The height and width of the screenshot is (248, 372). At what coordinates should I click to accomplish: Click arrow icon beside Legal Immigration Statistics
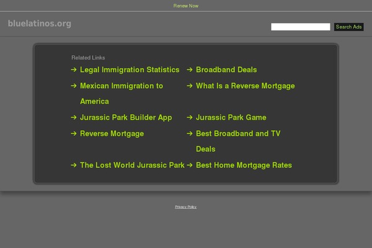tap(74, 69)
